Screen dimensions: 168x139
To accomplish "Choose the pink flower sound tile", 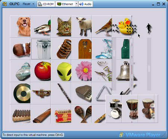I will click(82, 71).
